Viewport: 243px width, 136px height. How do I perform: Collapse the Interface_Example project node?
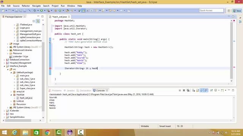tap(4, 66)
